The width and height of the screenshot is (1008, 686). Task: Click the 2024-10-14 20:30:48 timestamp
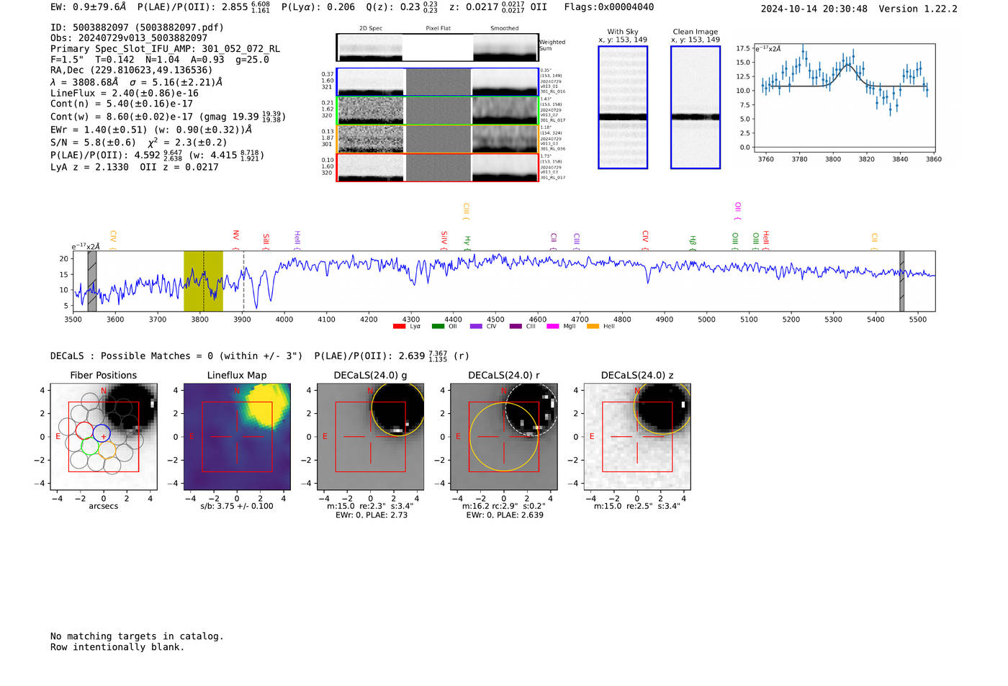[814, 9]
